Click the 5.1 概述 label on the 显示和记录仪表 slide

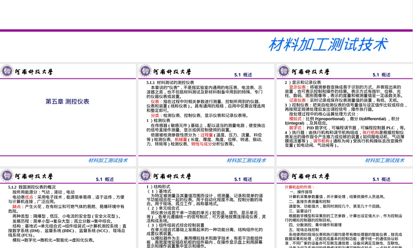(381, 75)
